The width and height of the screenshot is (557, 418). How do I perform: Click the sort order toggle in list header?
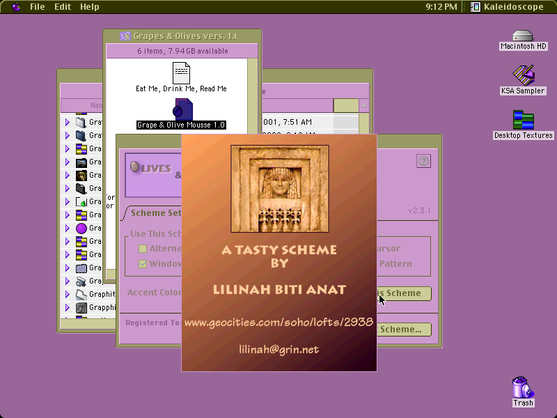364,105
